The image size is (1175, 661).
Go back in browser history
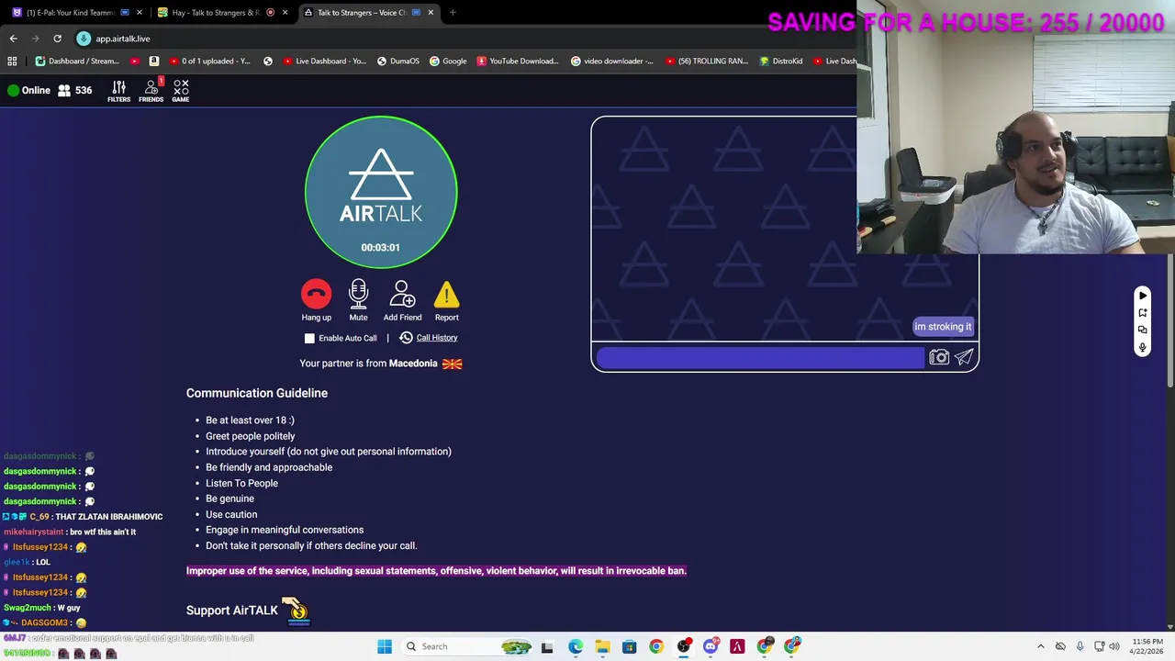tap(13, 39)
